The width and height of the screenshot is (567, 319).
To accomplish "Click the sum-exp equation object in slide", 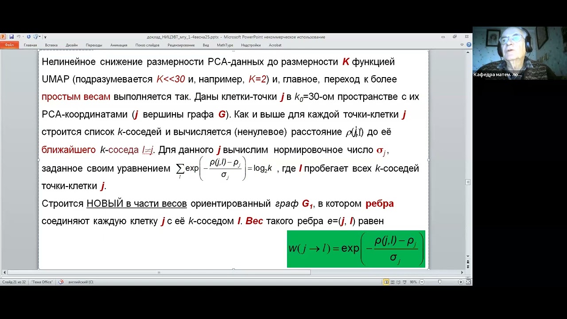I will 224,168.
